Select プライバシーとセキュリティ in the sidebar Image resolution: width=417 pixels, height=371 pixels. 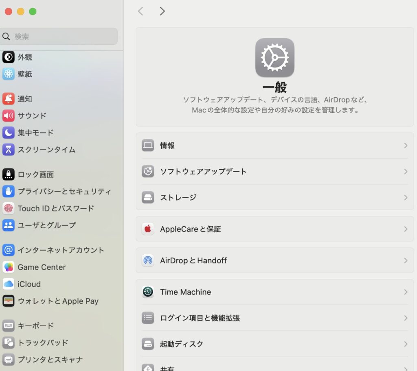pyautogui.click(x=64, y=191)
